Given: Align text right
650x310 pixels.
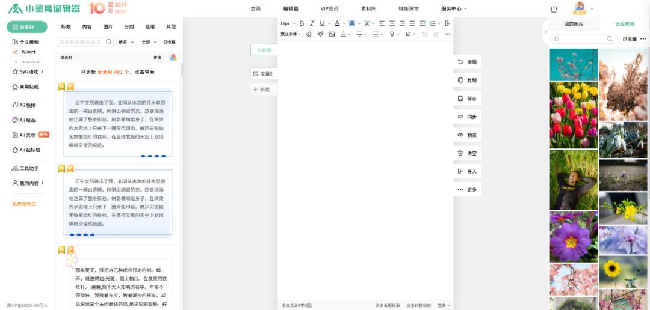Looking at the screenshot, I should [x=402, y=23].
